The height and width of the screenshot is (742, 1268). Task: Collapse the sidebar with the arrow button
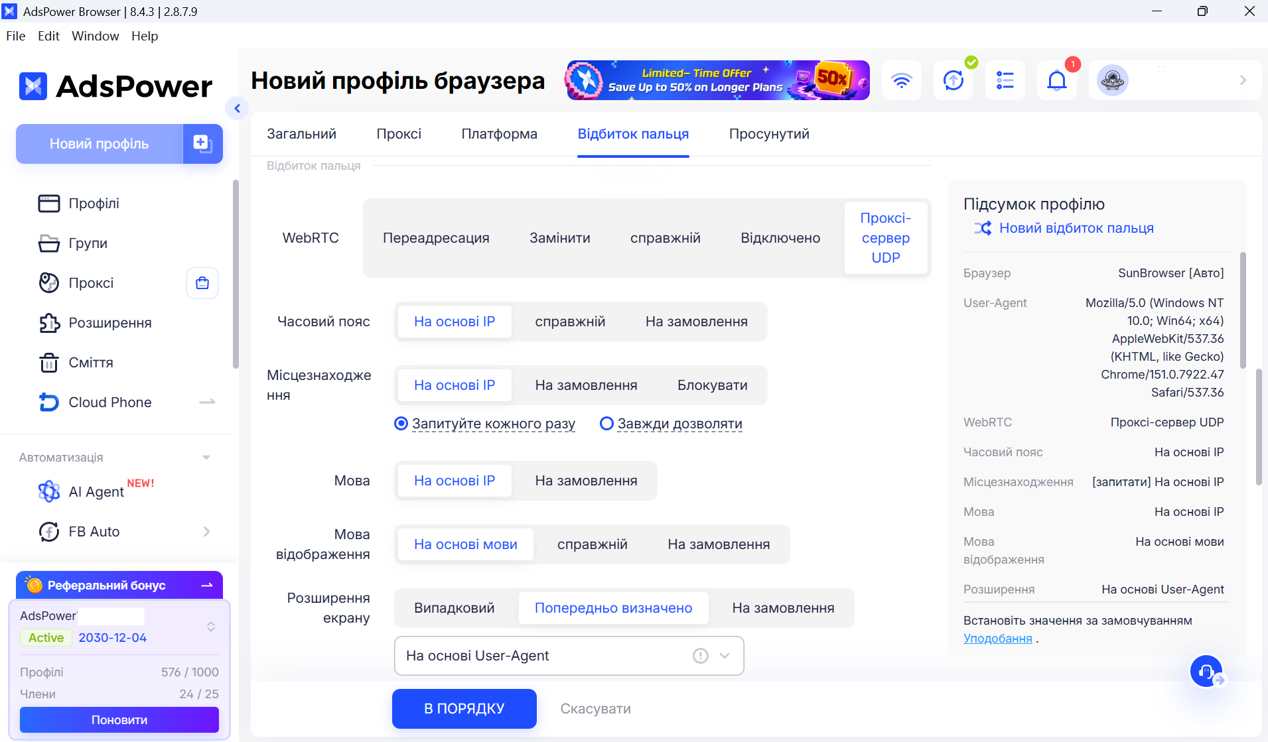(237, 108)
